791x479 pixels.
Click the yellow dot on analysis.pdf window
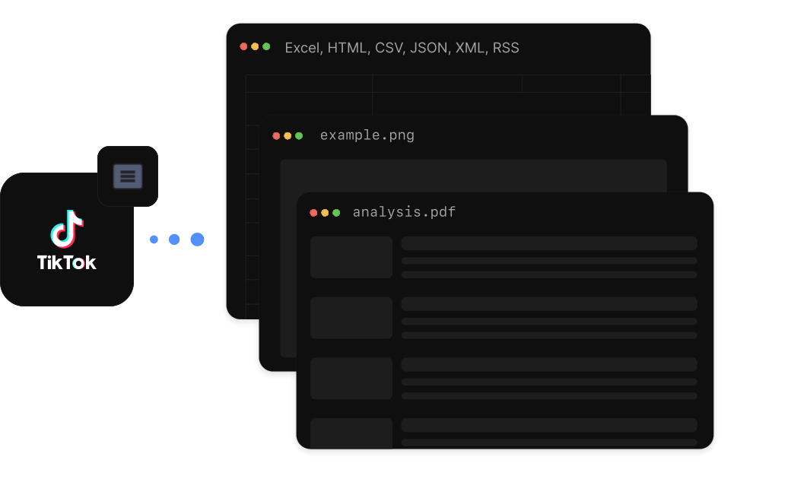point(325,213)
